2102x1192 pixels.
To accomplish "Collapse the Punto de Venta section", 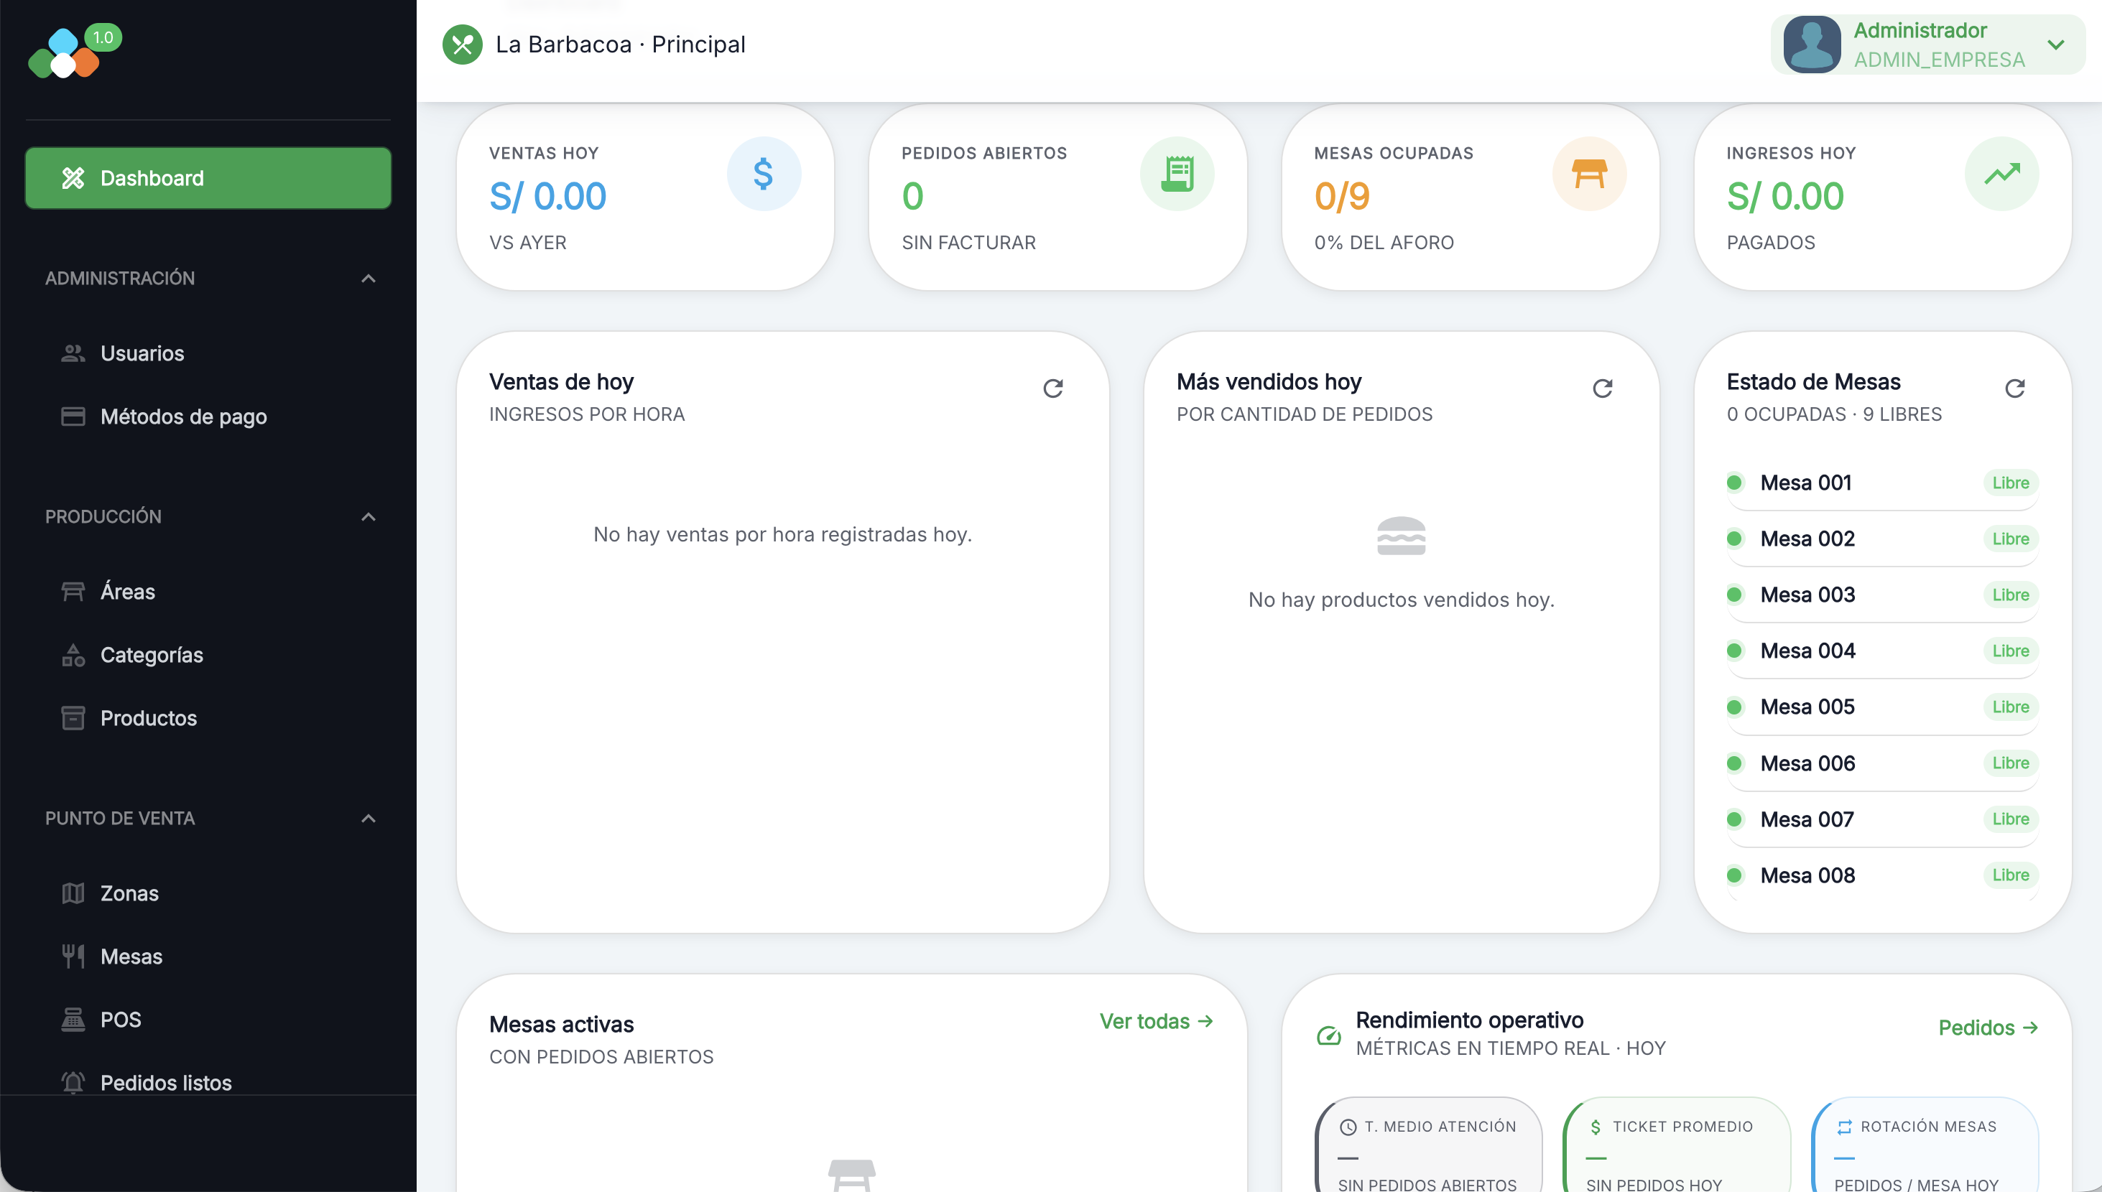I will click(369, 819).
